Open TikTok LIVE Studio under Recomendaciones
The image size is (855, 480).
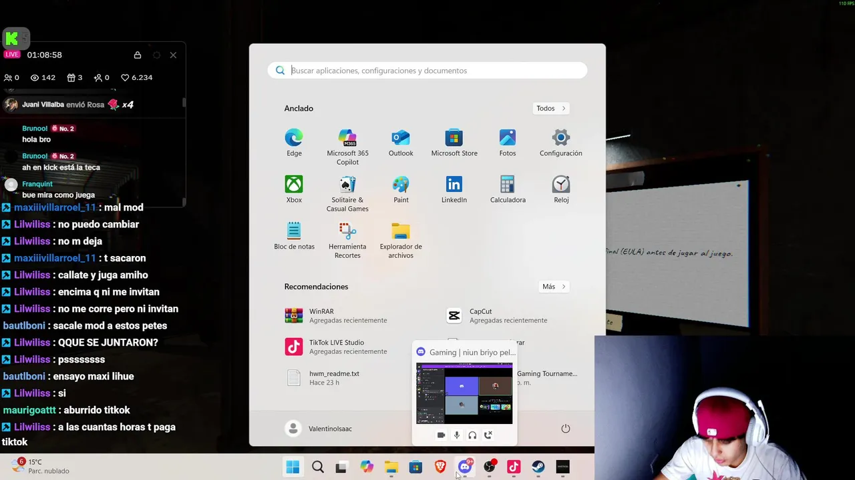(336, 347)
